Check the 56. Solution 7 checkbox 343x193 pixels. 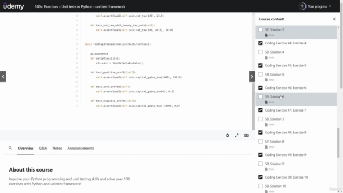260,119
